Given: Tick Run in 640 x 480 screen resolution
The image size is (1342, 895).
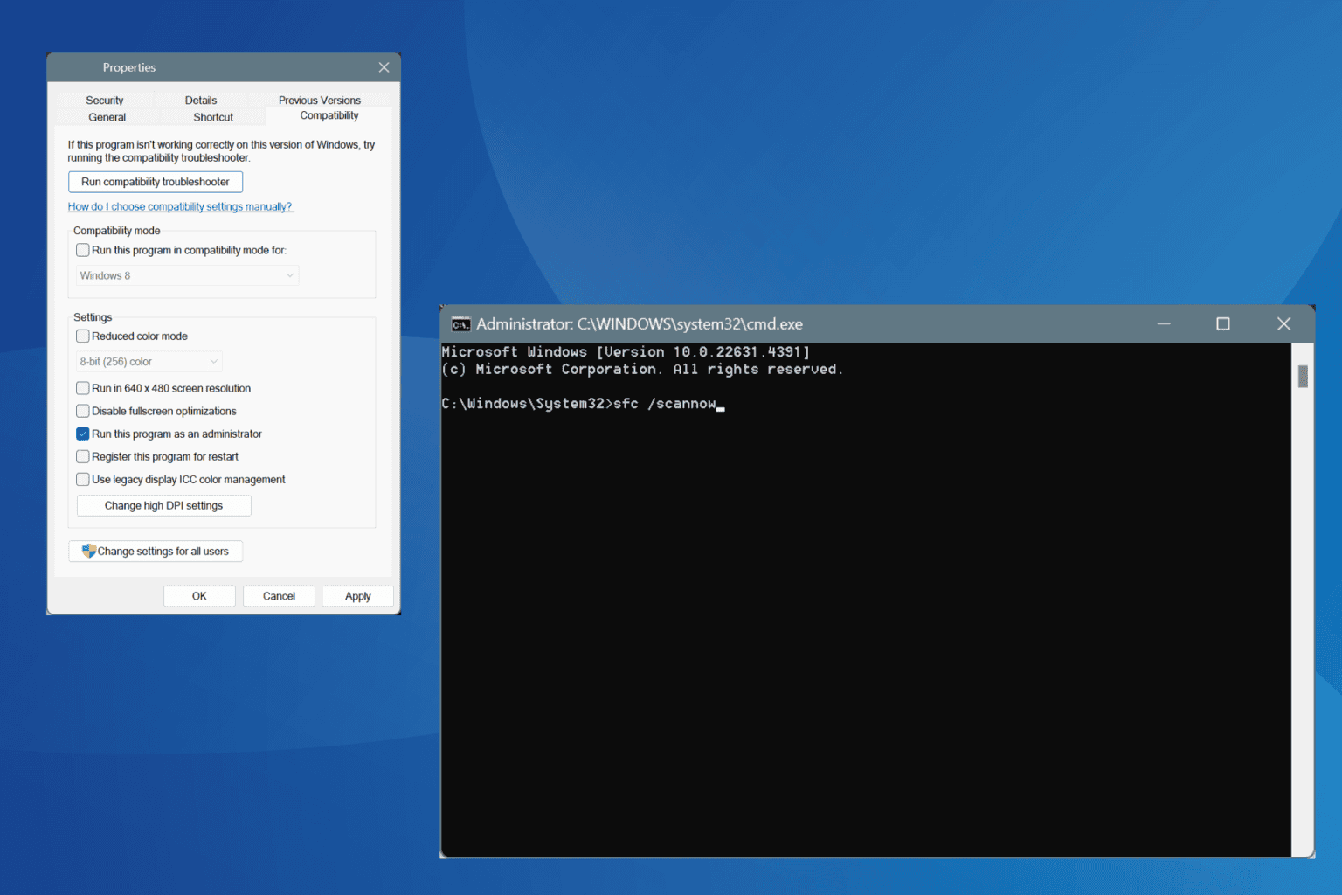Looking at the screenshot, I should [x=83, y=388].
